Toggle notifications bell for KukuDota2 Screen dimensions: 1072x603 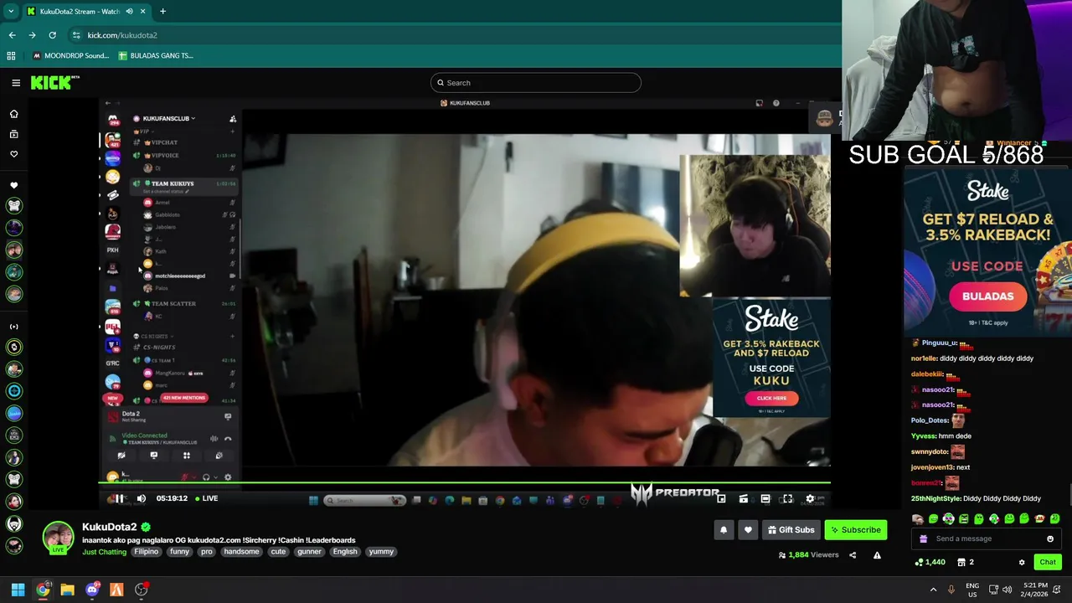coord(724,529)
